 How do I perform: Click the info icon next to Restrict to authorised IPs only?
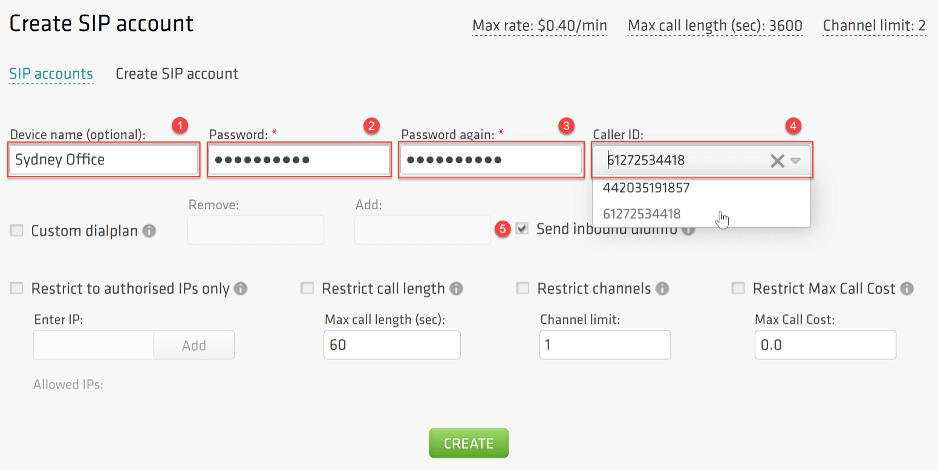pyautogui.click(x=241, y=288)
